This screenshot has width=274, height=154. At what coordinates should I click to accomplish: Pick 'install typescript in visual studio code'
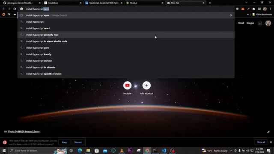tap(126, 41)
